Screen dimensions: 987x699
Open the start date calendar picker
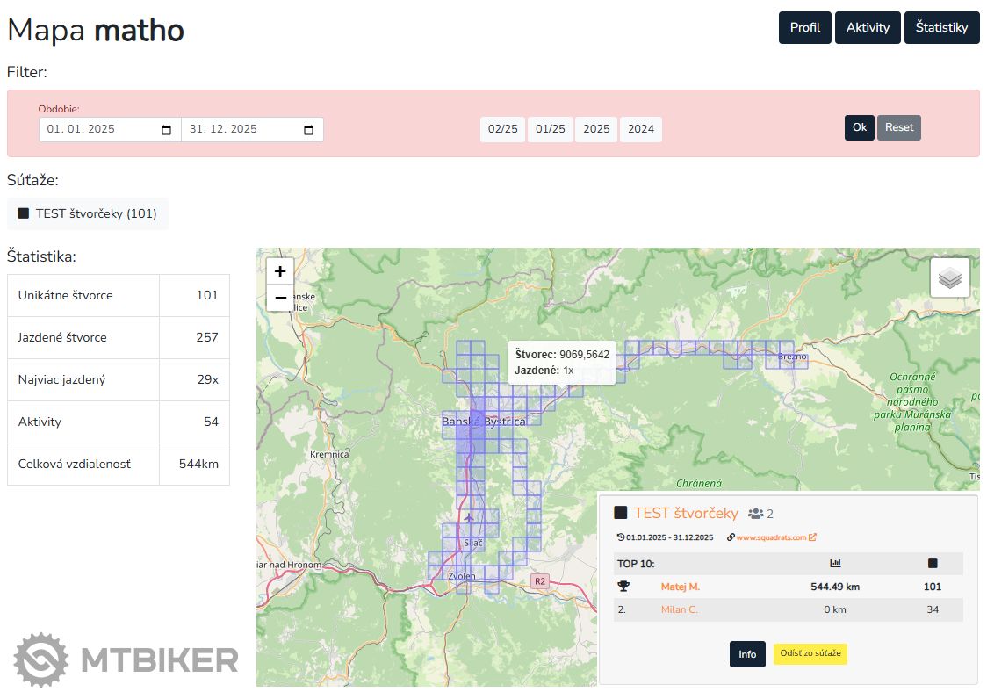click(x=167, y=130)
